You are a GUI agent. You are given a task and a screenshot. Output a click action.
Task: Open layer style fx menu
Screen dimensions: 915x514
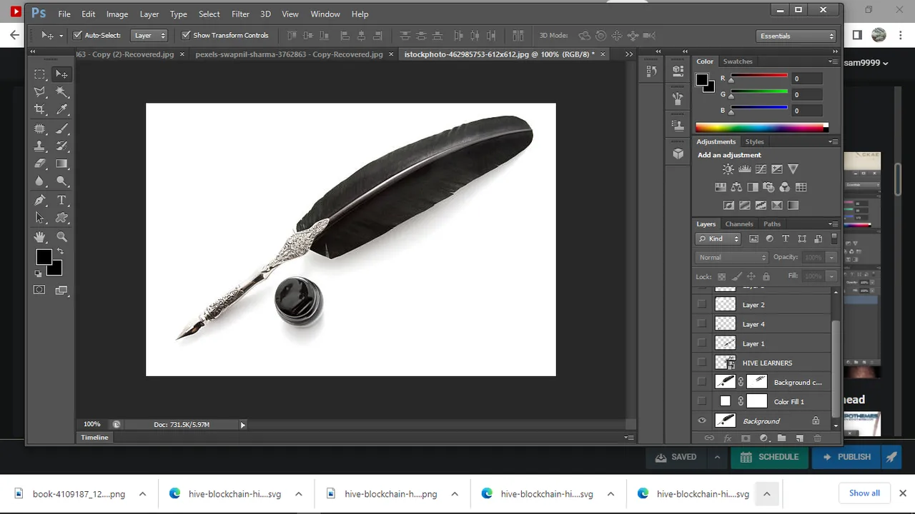tap(728, 438)
